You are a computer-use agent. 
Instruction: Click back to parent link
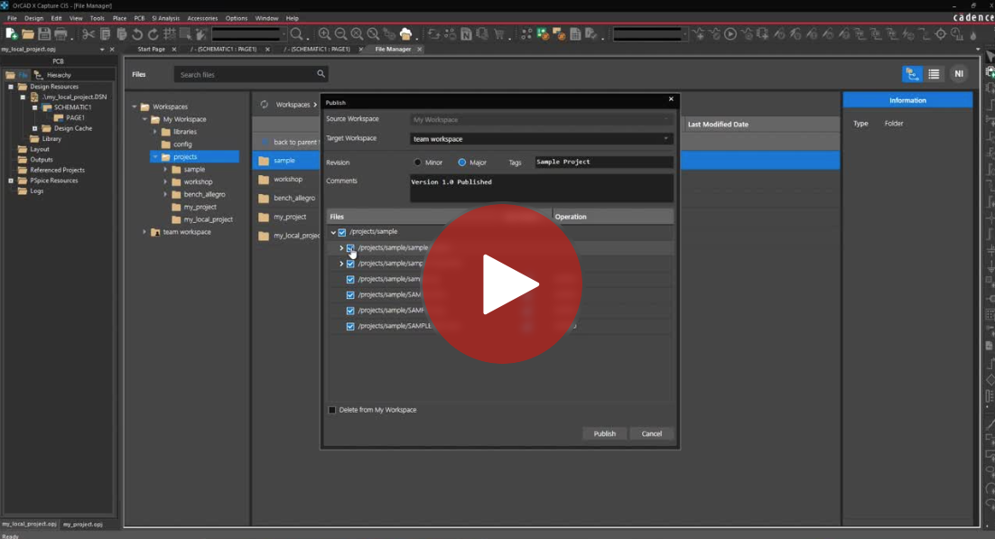[x=295, y=143]
